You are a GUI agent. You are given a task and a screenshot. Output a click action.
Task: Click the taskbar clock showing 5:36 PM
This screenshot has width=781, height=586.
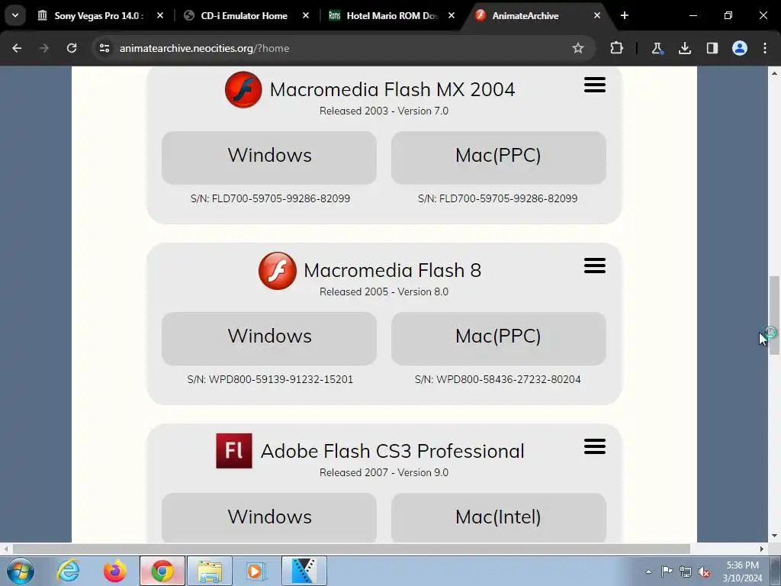[742, 572]
